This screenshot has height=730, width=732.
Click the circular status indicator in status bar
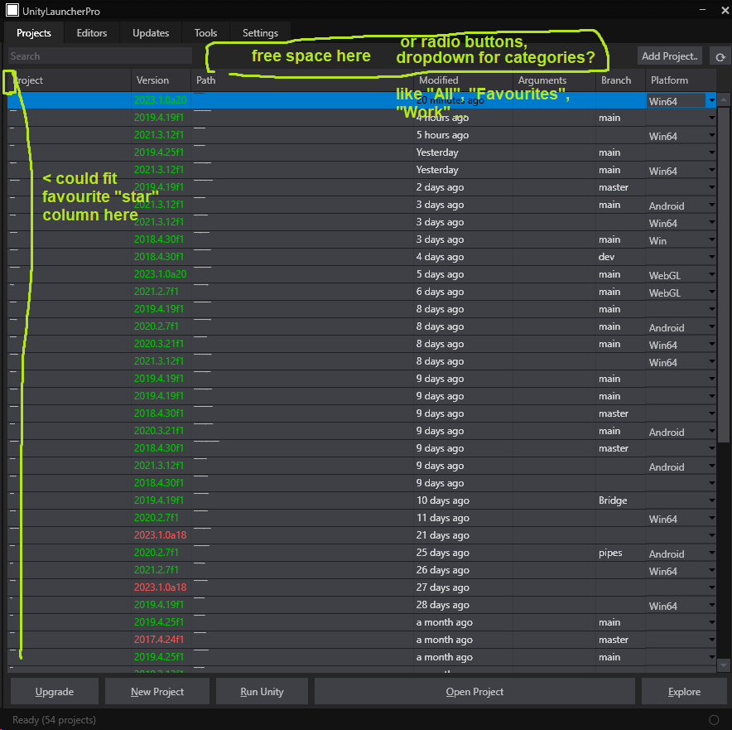tap(714, 720)
